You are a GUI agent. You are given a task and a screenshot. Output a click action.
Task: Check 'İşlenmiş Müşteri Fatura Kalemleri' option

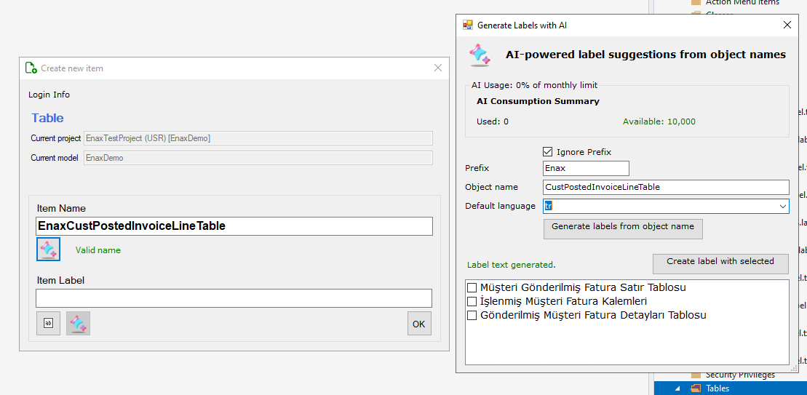[472, 301]
